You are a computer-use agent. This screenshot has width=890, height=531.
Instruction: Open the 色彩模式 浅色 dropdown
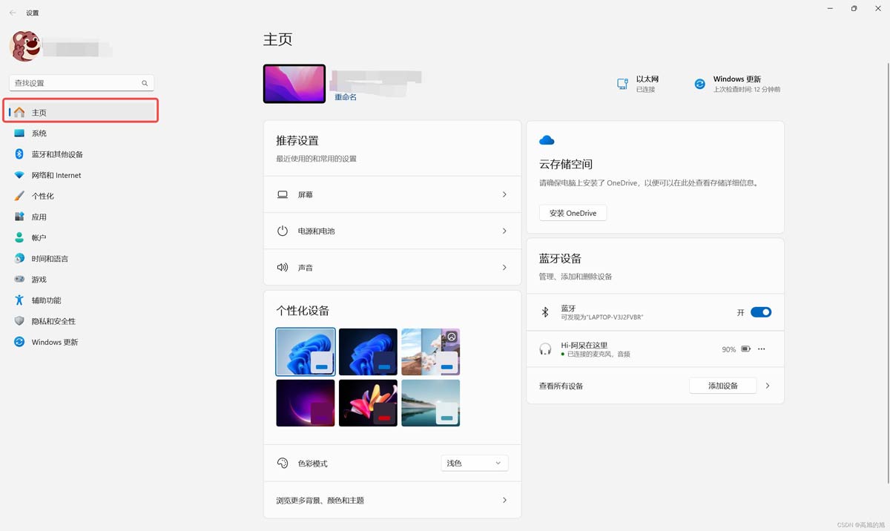475,463
